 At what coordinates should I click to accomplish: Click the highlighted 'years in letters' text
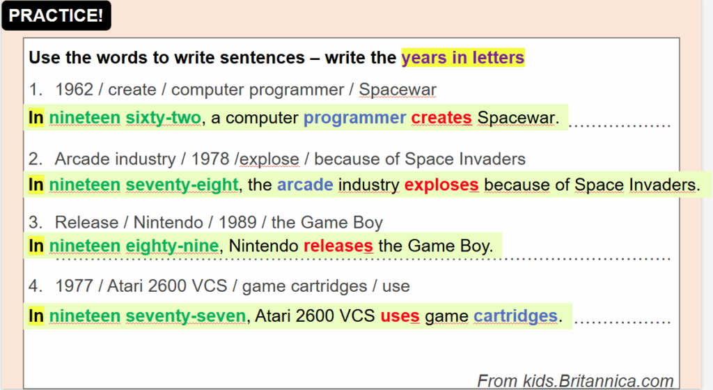(463, 58)
